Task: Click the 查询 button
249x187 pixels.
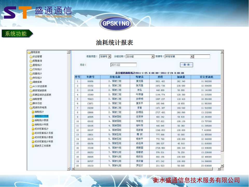Action: click(186, 65)
